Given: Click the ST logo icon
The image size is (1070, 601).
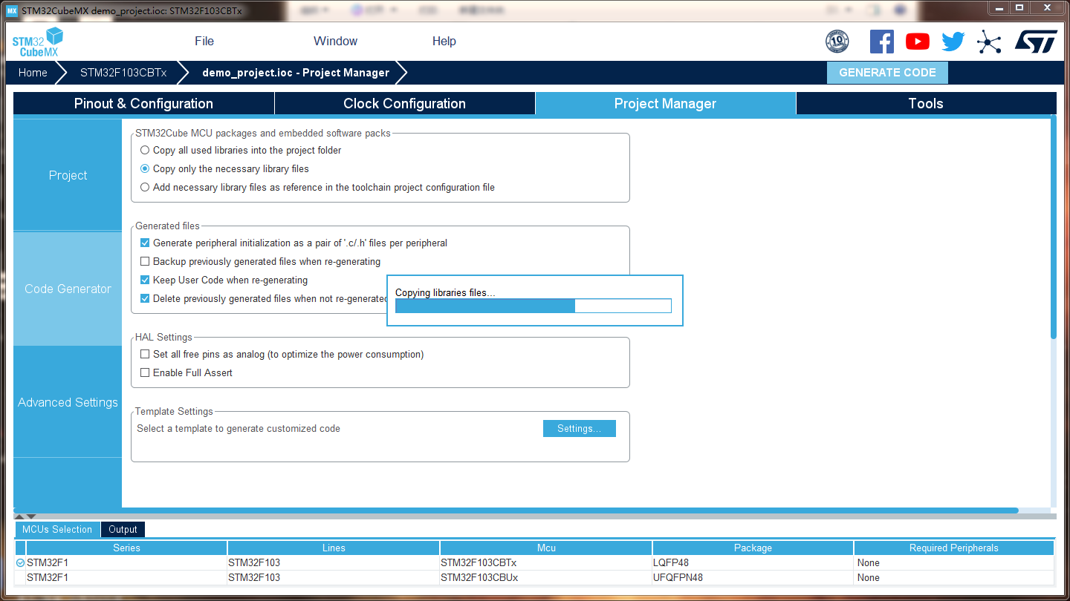Looking at the screenshot, I should click(x=1036, y=42).
